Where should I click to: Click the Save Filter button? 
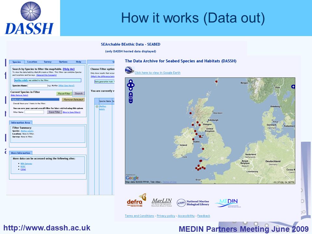click(x=54, y=112)
